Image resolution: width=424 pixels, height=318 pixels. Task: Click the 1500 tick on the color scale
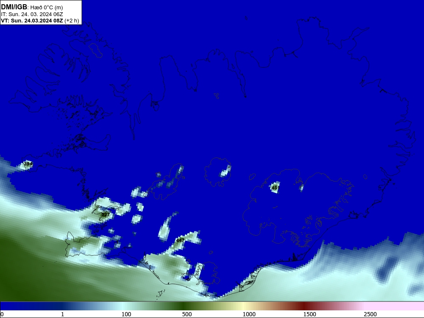pos(310,314)
